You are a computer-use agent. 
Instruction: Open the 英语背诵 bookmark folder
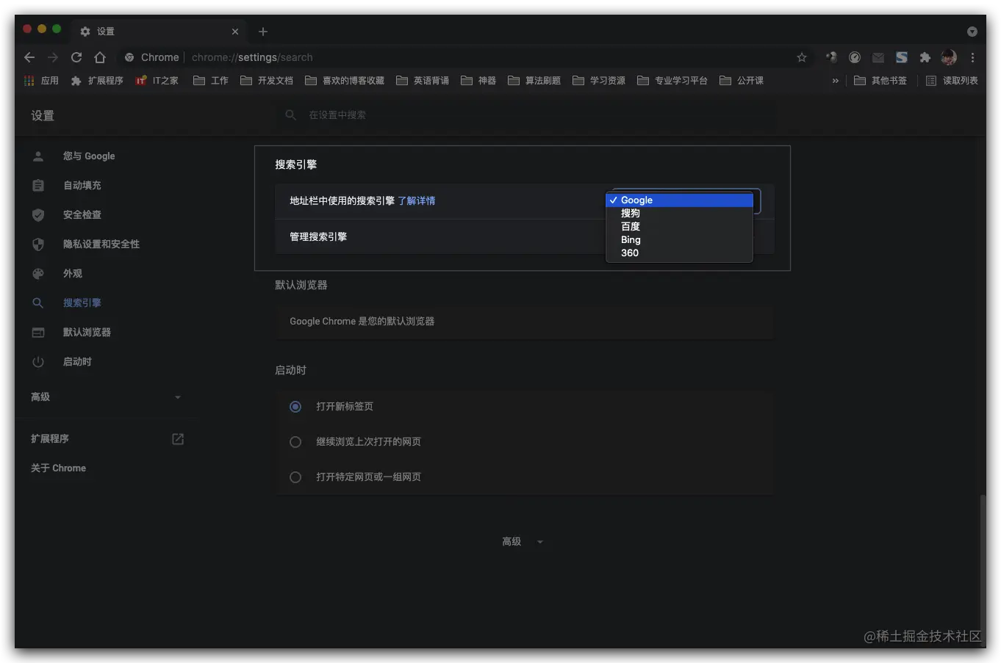pyautogui.click(x=423, y=81)
